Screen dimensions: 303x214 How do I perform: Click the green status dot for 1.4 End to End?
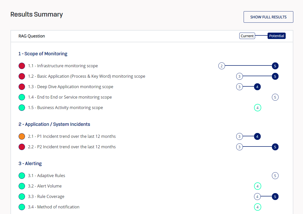coord(22,97)
